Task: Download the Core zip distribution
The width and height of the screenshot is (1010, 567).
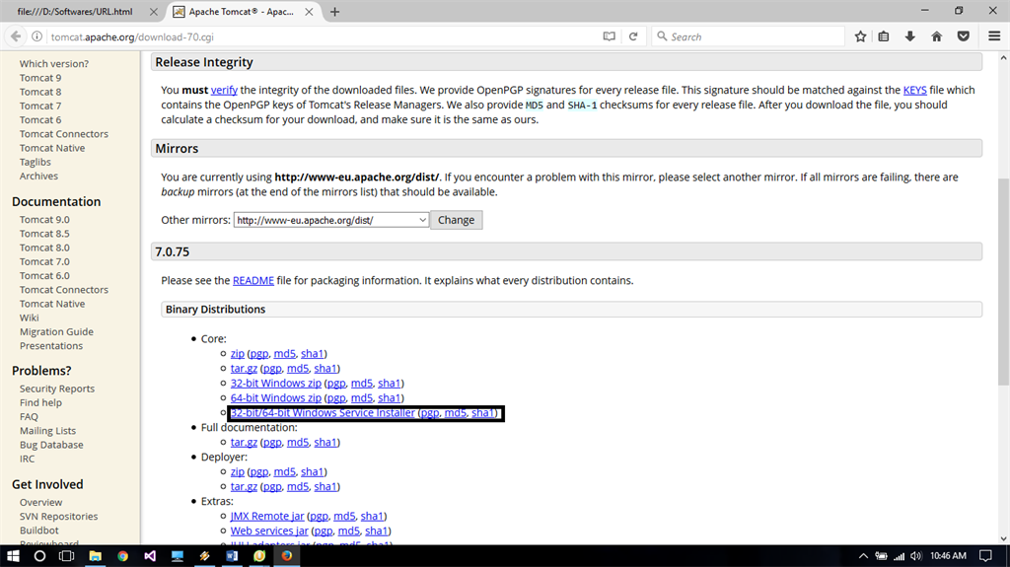Action: point(238,354)
